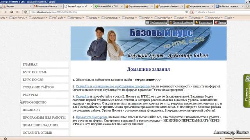
Task: Open ОСТАВИТЬ ОТЗЫВ menu item
Action: [45, 133]
